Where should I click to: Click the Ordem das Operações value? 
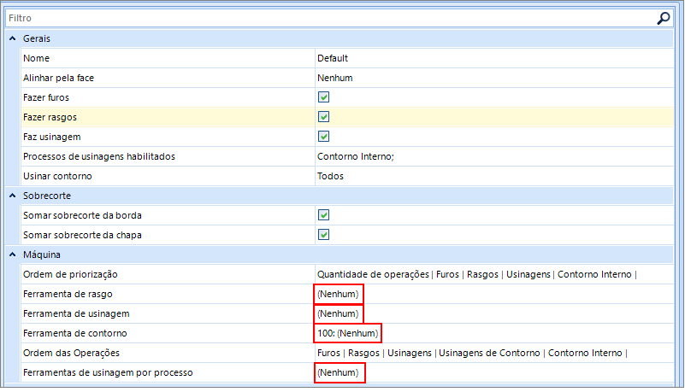point(472,353)
